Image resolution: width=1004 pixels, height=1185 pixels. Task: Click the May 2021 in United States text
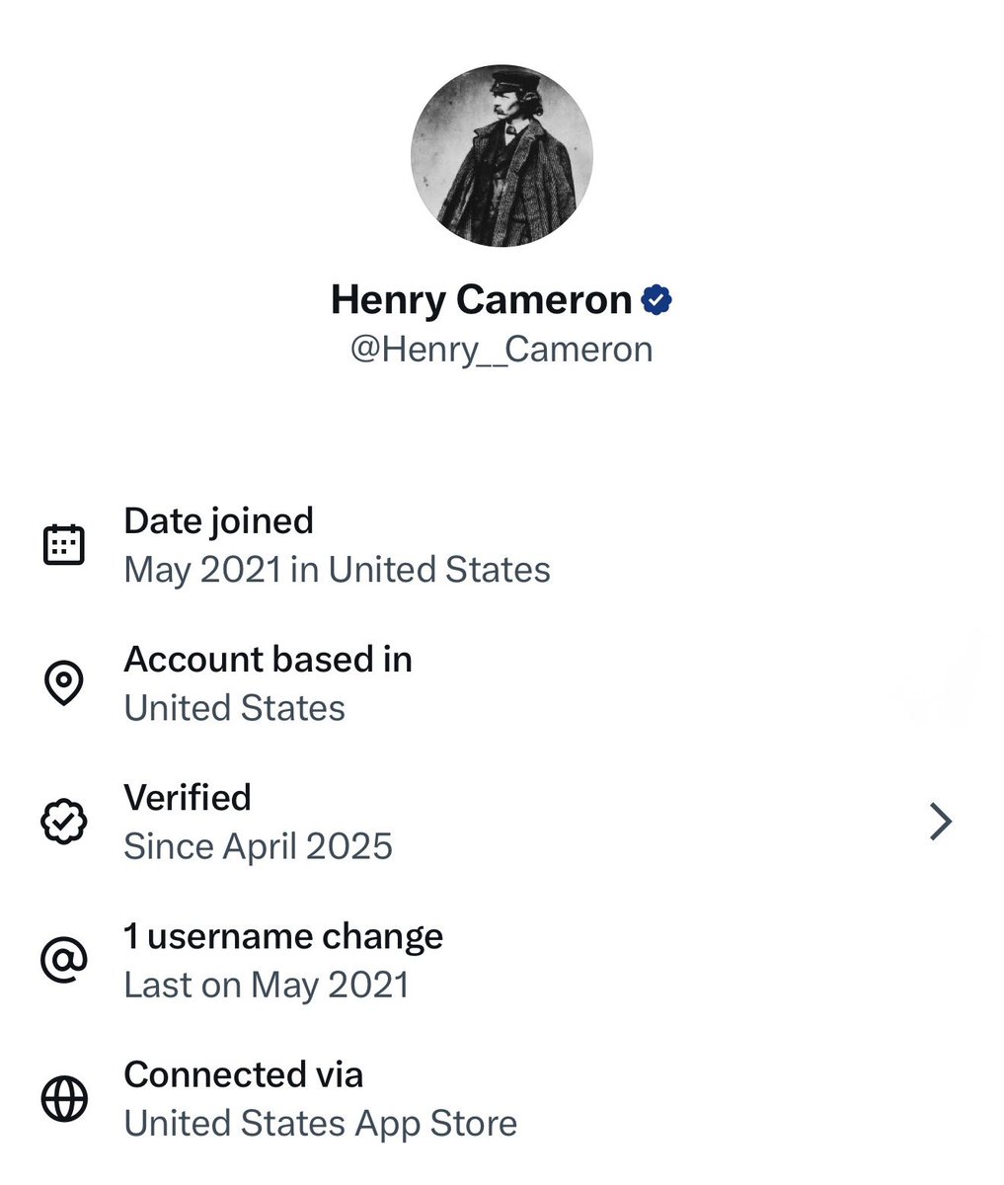(337, 570)
